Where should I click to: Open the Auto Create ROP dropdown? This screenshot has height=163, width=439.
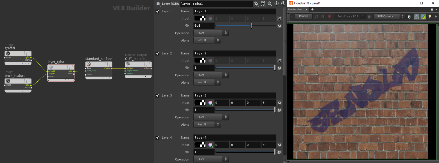click(350, 17)
